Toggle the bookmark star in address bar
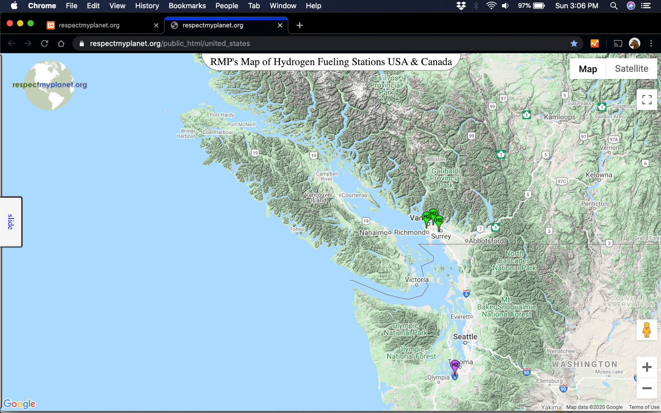This screenshot has height=413, width=661. 574,43
